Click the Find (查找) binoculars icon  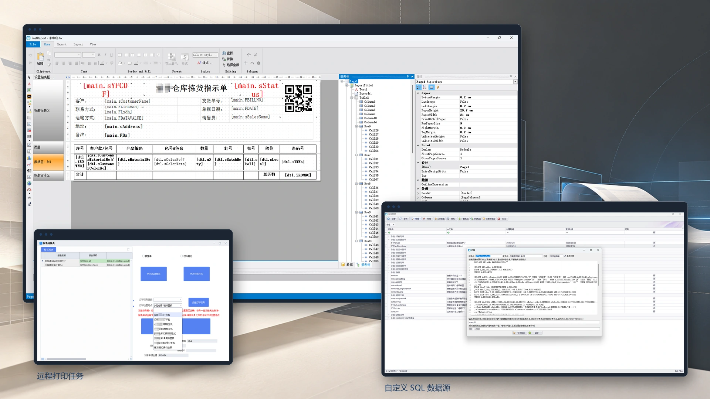coord(224,53)
